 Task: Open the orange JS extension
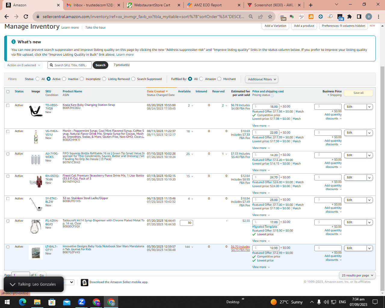(311, 17)
